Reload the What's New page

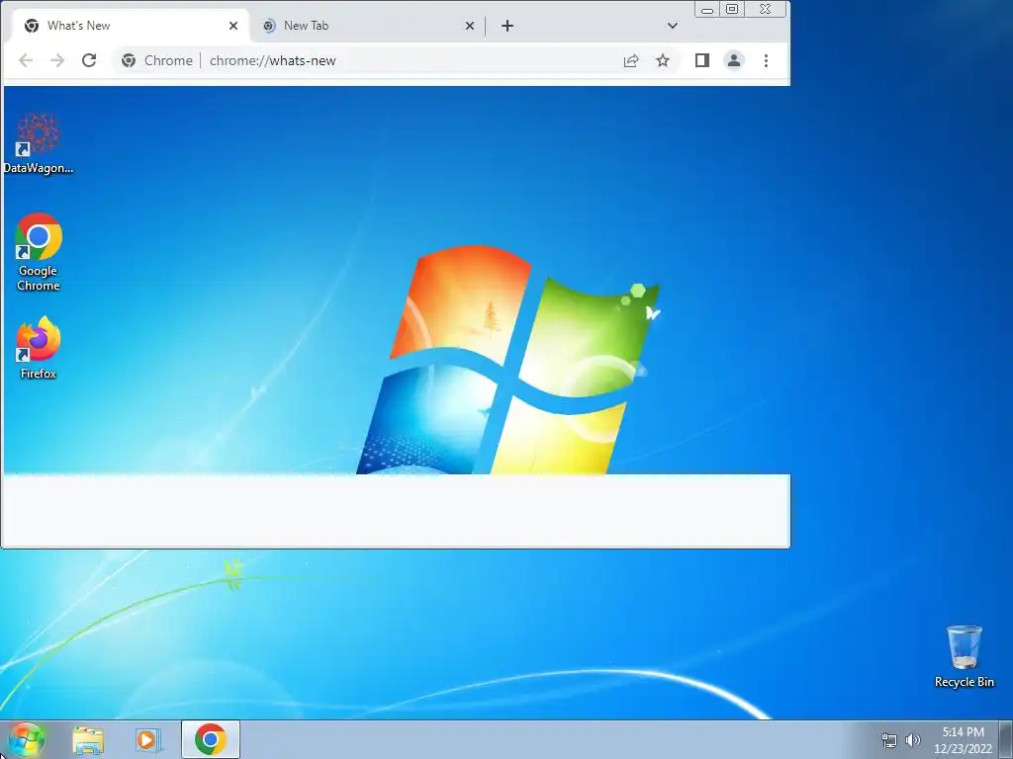[89, 60]
